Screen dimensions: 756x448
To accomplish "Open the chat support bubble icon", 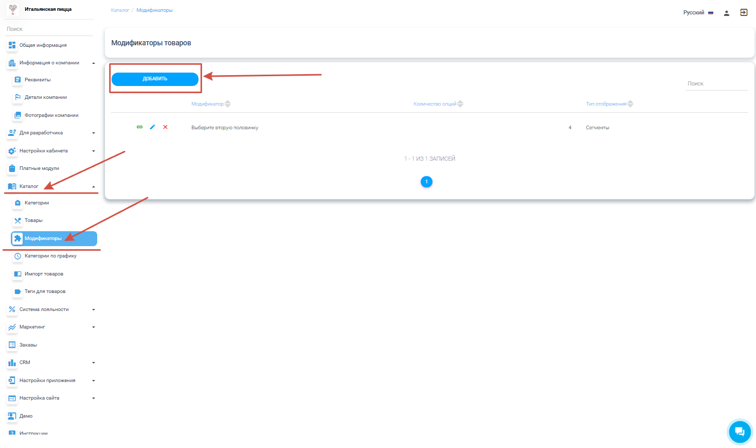I will 740,432.
